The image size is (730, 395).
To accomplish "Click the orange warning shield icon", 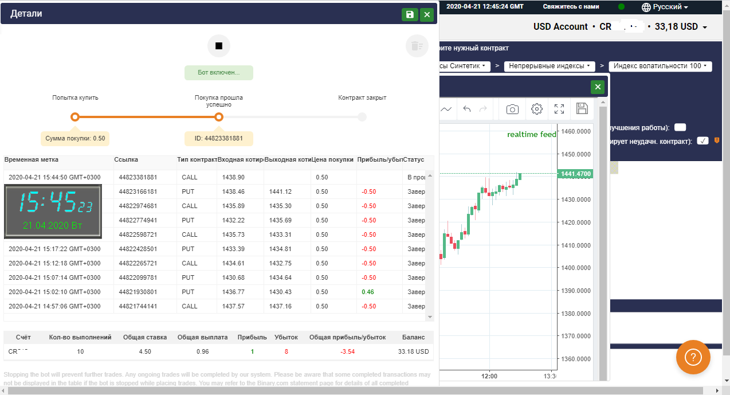I will [x=717, y=140].
